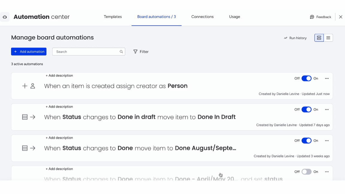
Task: Add description to Done in draft automation
Action: (59, 107)
